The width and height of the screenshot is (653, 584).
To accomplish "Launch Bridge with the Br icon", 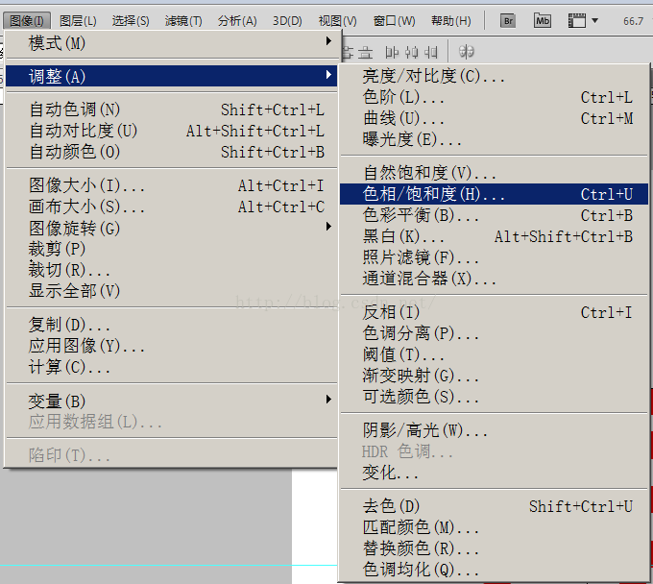I will [508, 20].
